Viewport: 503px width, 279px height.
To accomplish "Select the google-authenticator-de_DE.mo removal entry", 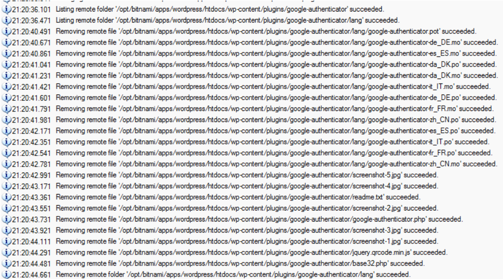I will (250, 42).
